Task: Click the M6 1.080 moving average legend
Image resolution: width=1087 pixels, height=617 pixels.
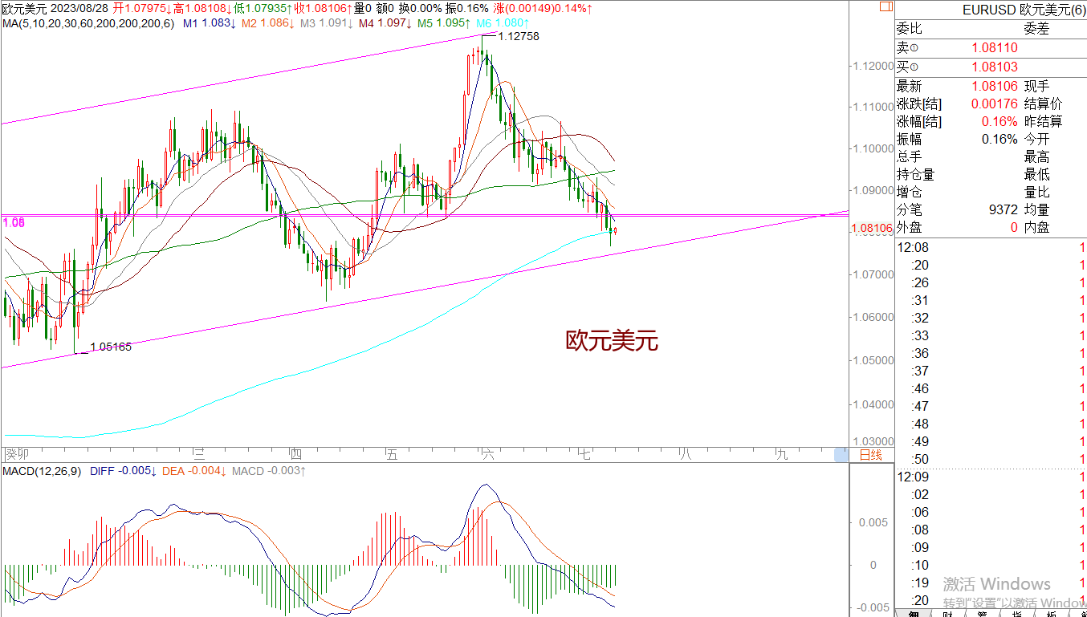Action: coord(503,24)
